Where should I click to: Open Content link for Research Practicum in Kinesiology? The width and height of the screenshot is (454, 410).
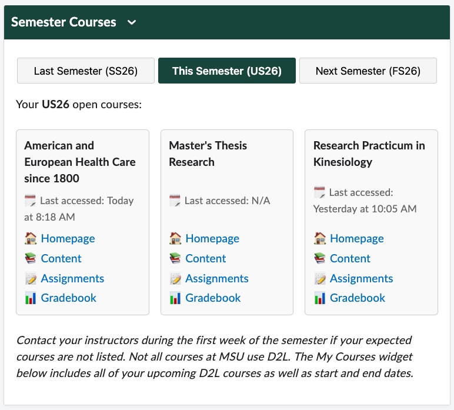pyautogui.click(x=350, y=258)
